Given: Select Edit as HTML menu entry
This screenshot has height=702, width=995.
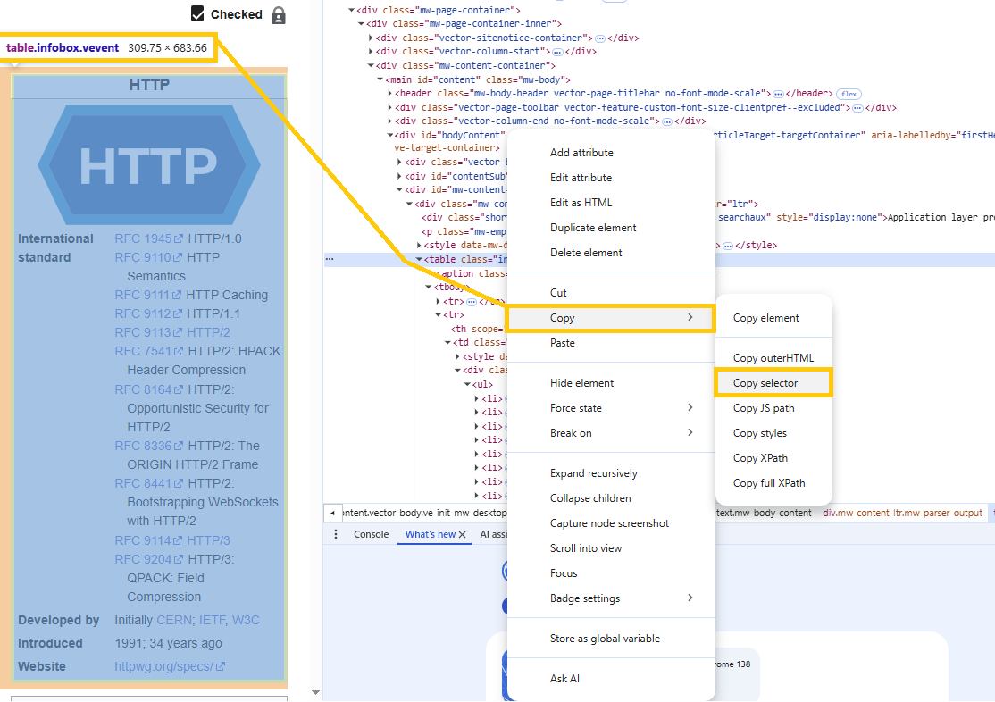Looking at the screenshot, I should 581,203.
